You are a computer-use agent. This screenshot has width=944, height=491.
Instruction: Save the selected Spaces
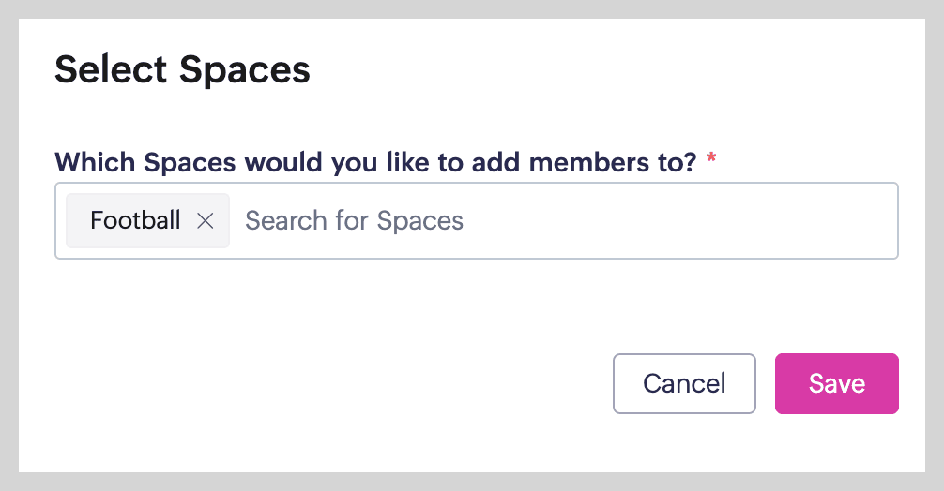[836, 383]
